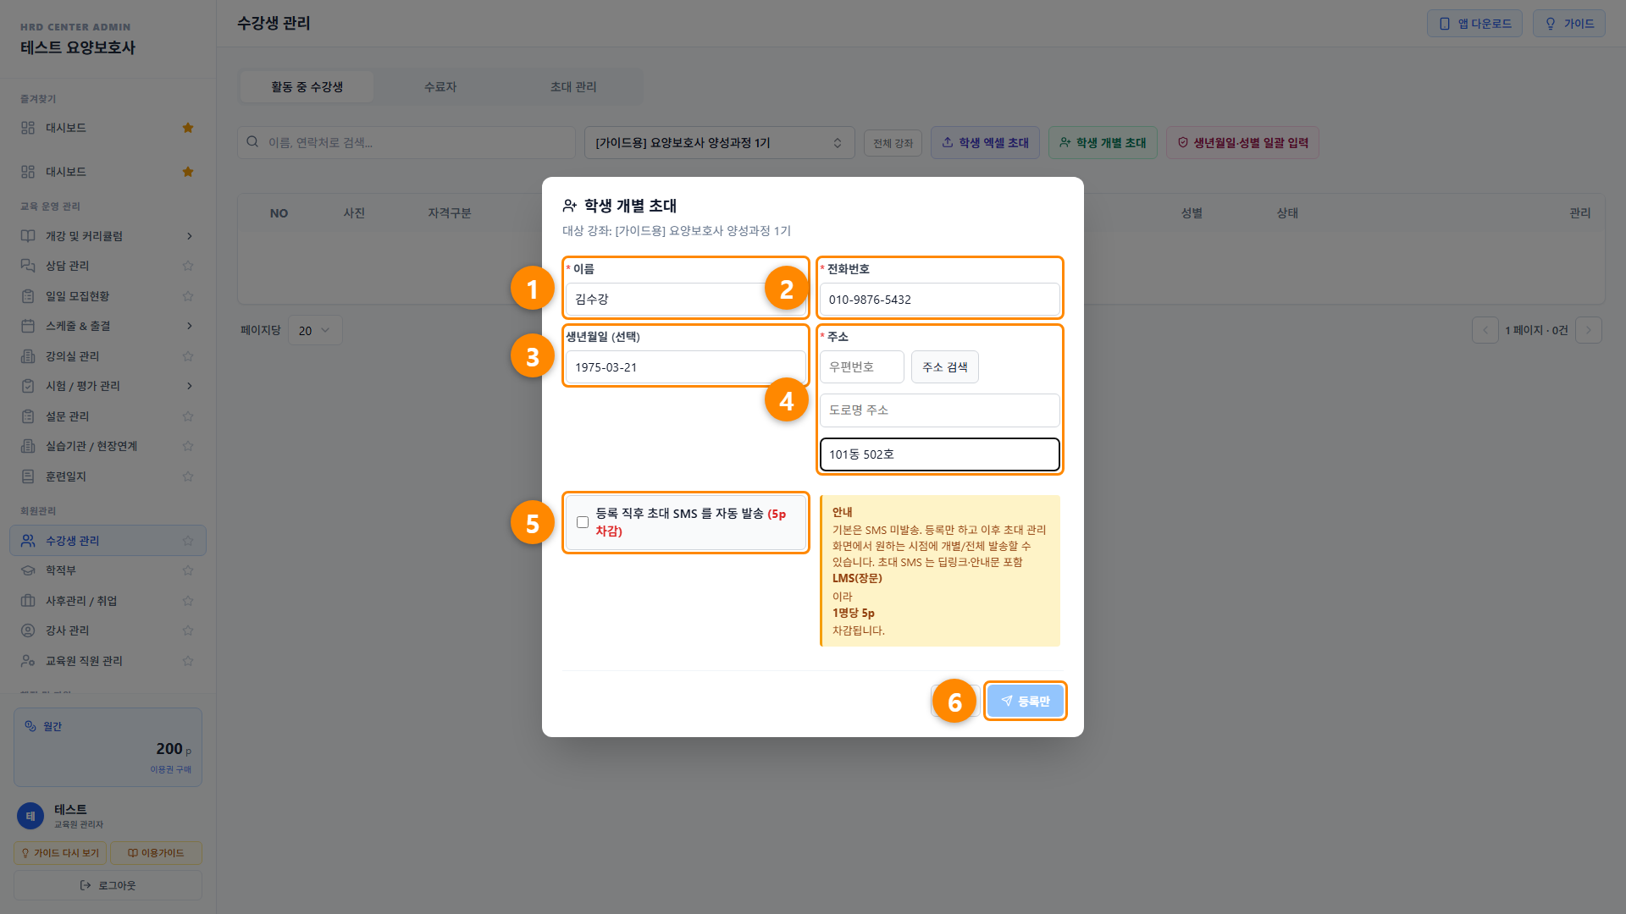The height and width of the screenshot is (914, 1626).
Task: Click the 학적부 graduation cap icon
Action: click(x=28, y=570)
